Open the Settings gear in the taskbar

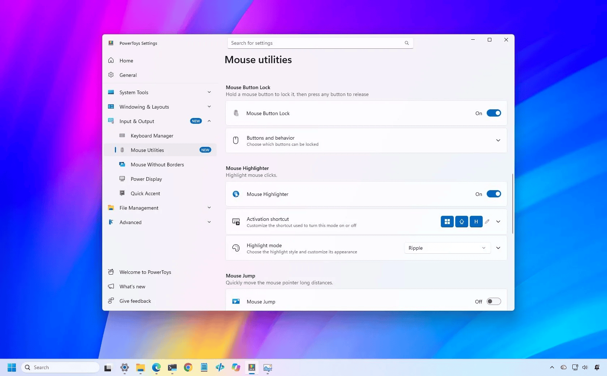tap(124, 367)
